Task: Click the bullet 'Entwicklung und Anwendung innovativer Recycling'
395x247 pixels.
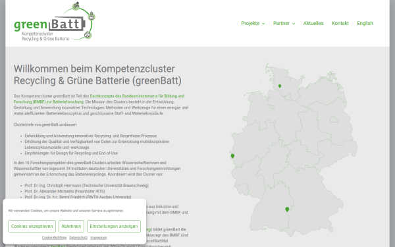Action: (91, 136)
